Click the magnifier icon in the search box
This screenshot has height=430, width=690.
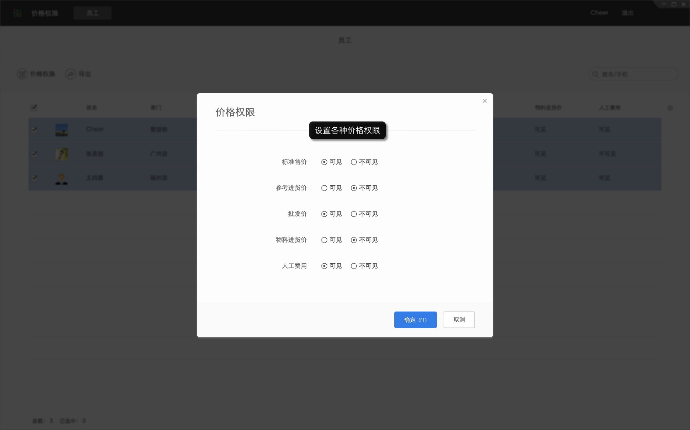tap(595, 74)
